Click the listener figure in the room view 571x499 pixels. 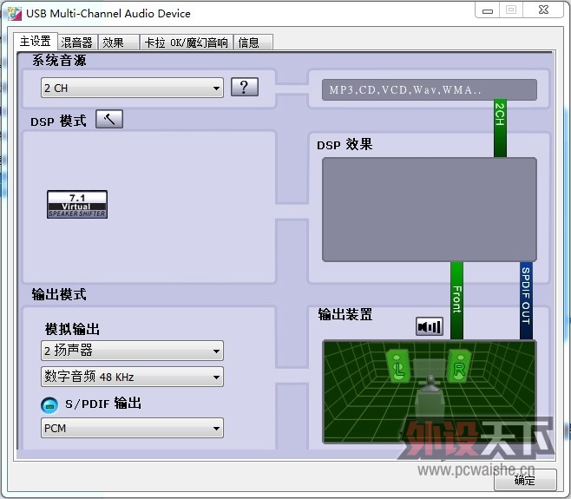pos(430,397)
